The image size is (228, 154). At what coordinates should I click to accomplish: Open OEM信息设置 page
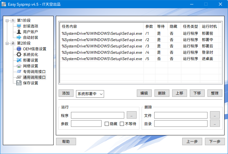tap(35, 49)
